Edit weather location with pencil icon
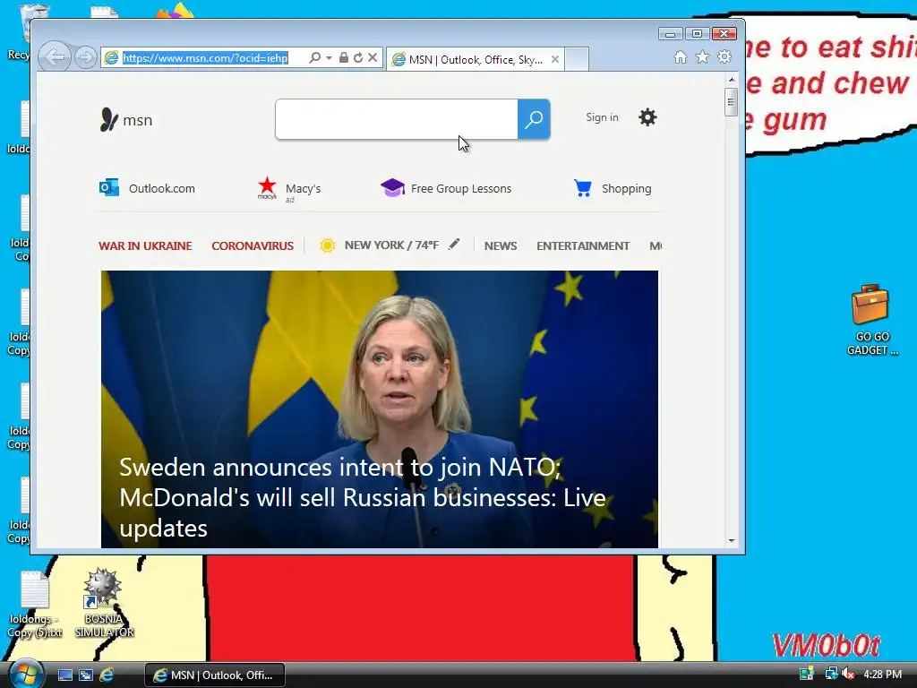The image size is (917, 688). (454, 245)
